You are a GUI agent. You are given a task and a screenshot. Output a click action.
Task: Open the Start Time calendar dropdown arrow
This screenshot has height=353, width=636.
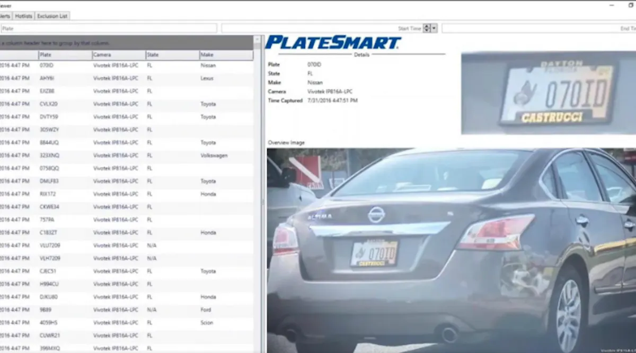[435, 28]
